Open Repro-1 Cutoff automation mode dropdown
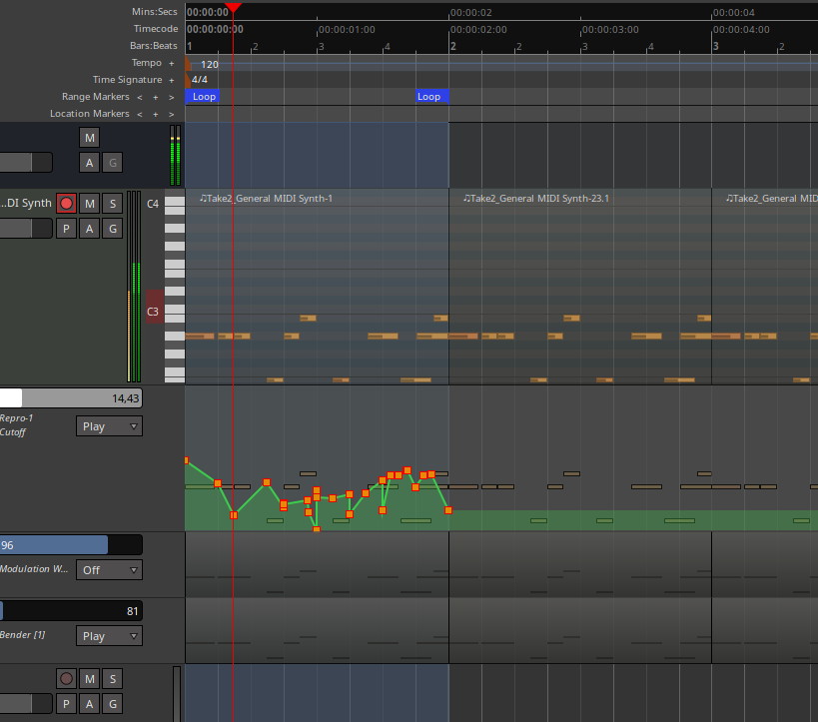 pos(109,426)
